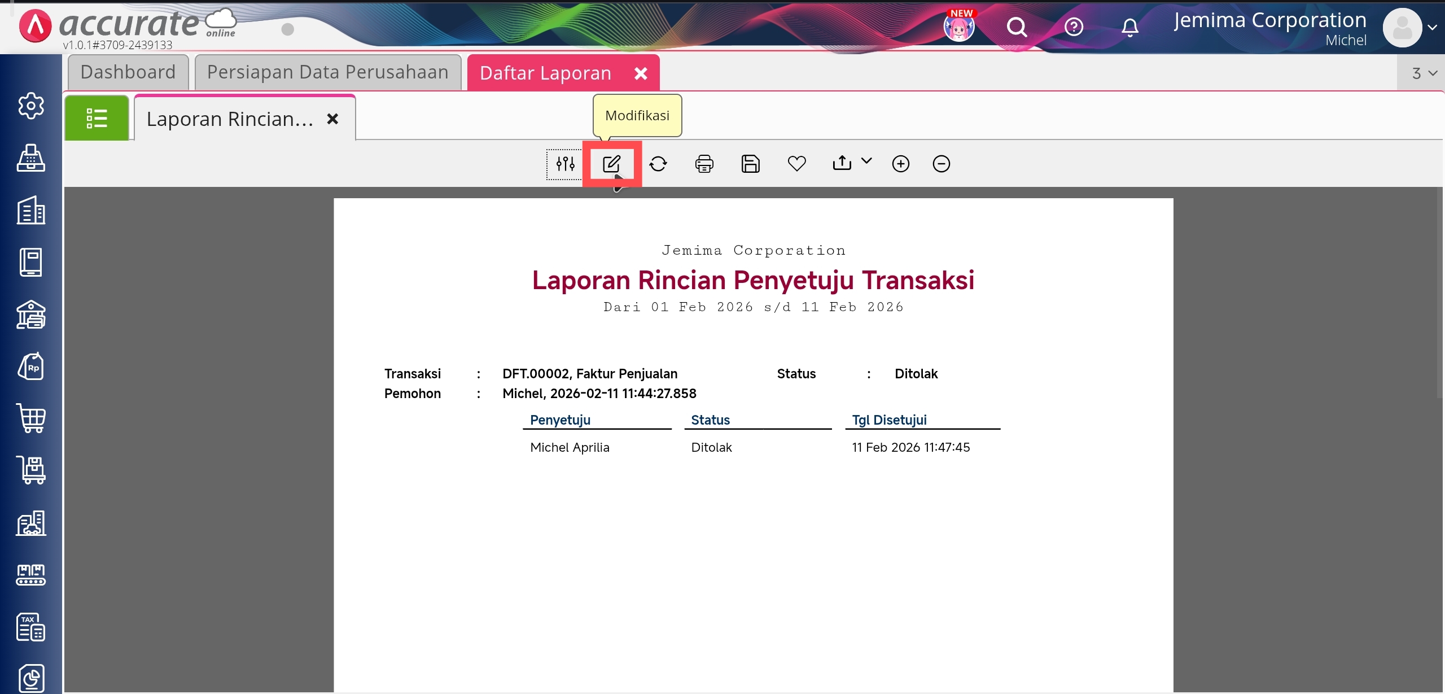Expand the export options dropdown arrow

pos(866,161)
